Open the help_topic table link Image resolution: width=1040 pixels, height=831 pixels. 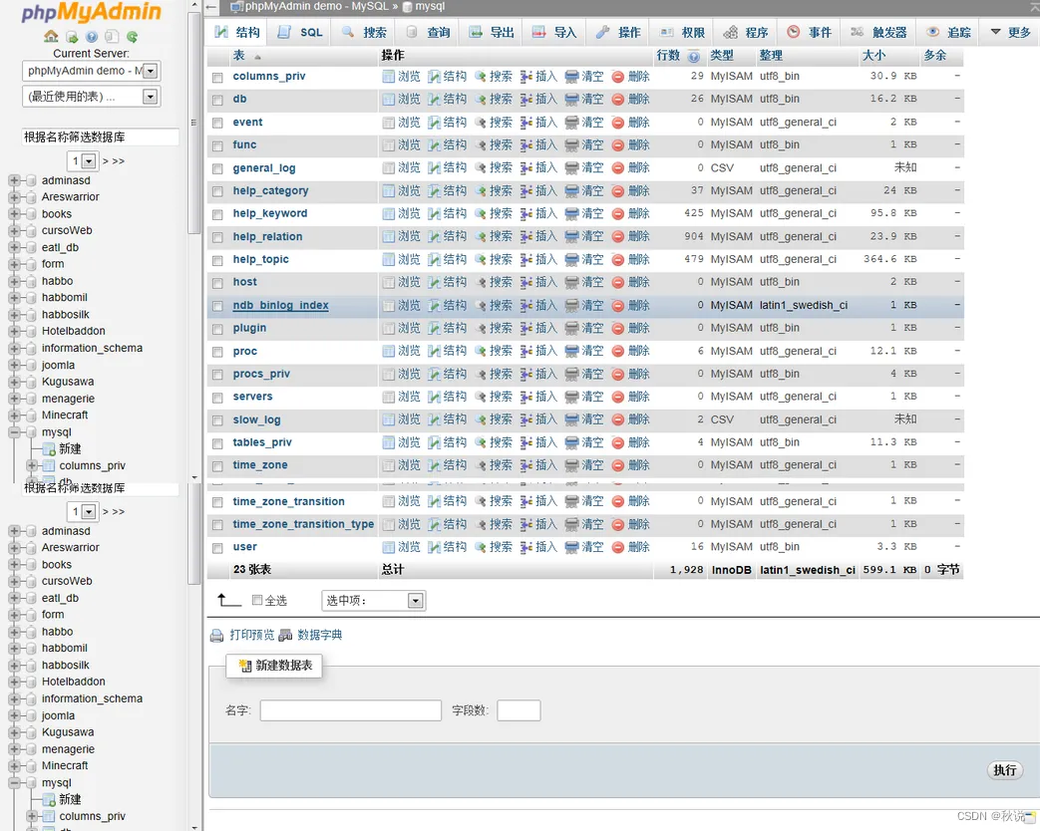[260, 259]
